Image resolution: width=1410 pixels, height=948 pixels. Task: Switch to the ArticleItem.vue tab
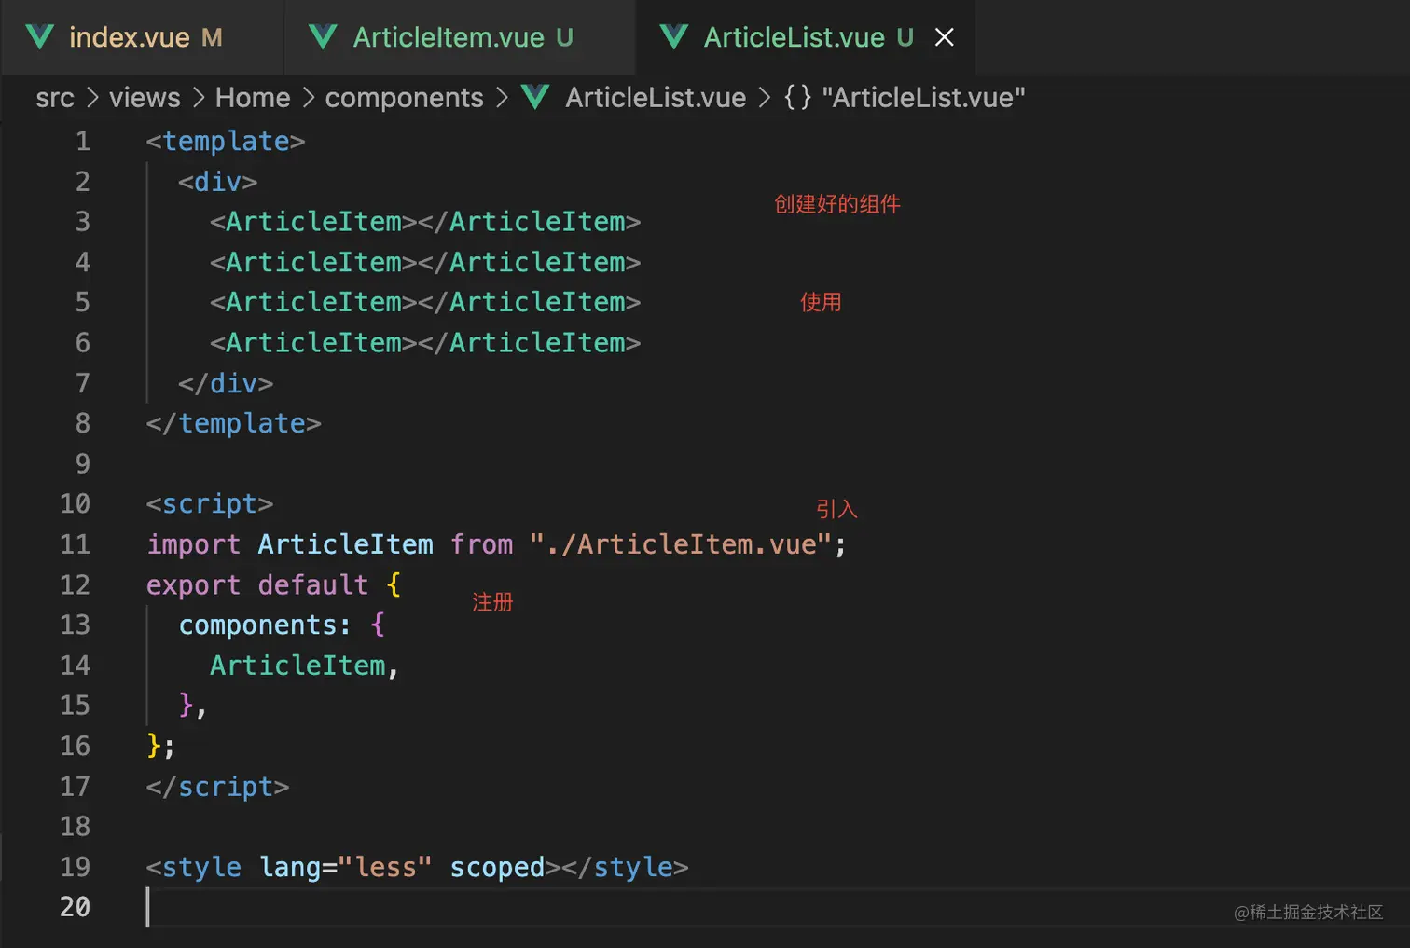point(462,37)
